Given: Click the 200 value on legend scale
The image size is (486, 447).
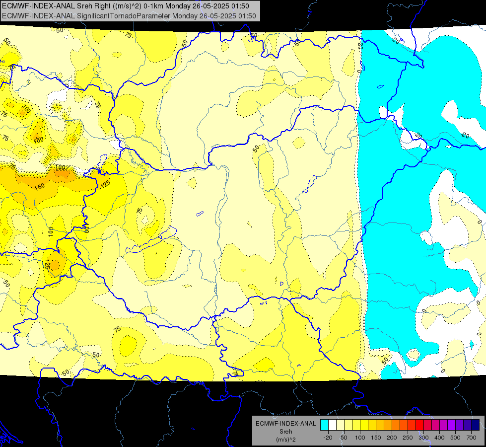Looking at the screenshot, I should [392, 438].
